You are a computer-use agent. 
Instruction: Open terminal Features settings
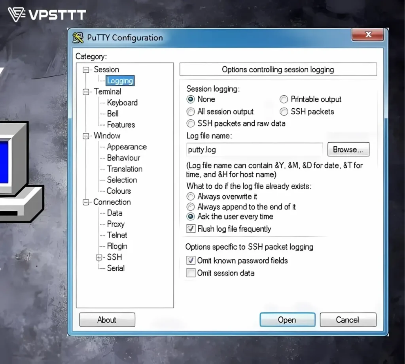(x=121, y=124)
